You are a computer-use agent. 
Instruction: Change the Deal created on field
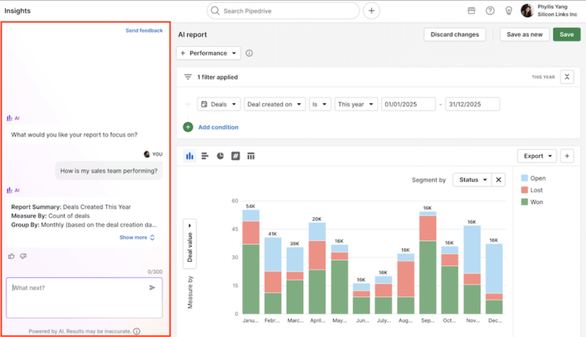275,104
